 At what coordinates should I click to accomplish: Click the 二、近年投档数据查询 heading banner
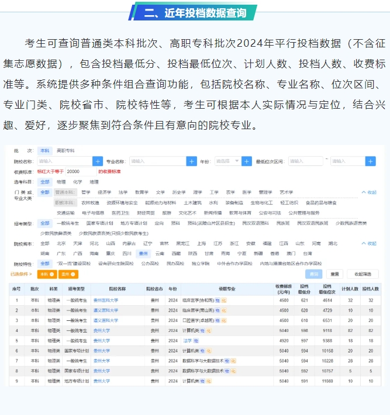[x=193, y=12]
